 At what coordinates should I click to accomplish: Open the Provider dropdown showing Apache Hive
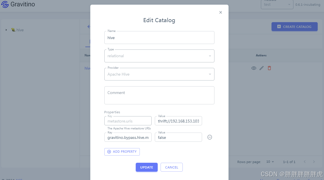(159, 74)
